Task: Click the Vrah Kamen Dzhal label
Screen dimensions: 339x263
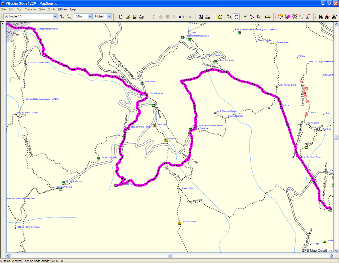Action: click(287, 85)
